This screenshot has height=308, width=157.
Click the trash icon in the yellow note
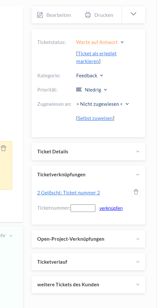click(3, 148)
